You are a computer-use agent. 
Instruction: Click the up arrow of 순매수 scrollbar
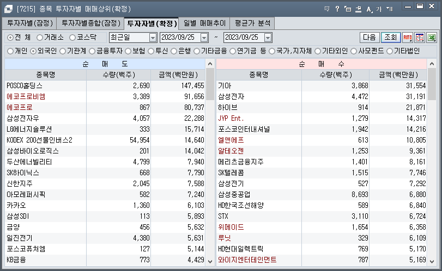coord(432,64)
